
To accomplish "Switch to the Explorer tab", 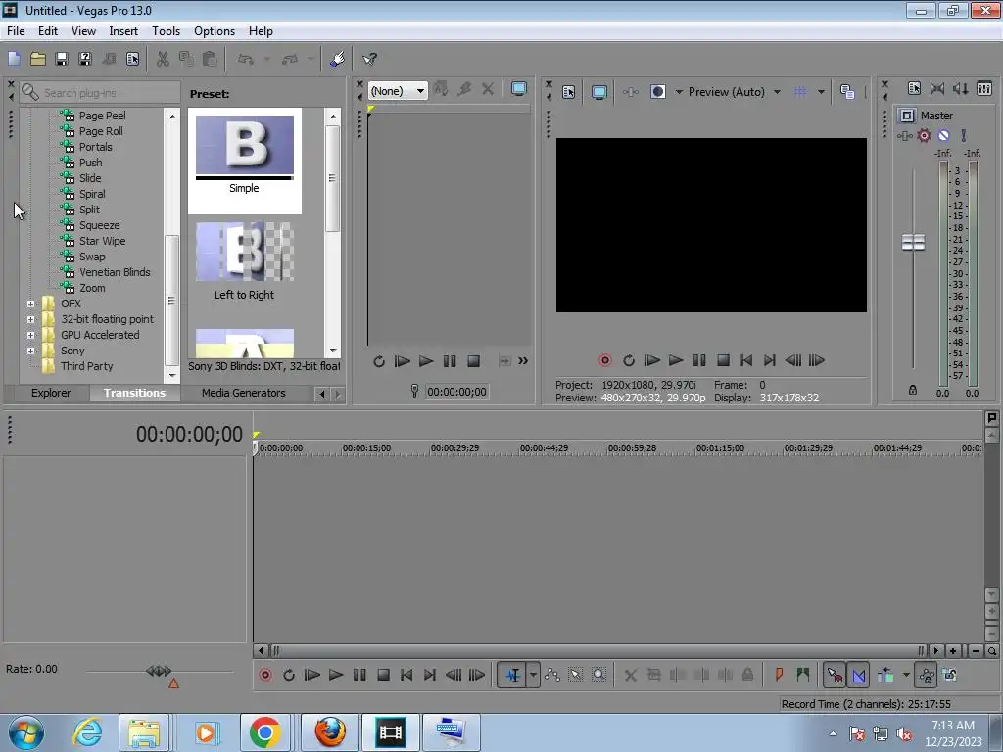I will pos(51,393).
